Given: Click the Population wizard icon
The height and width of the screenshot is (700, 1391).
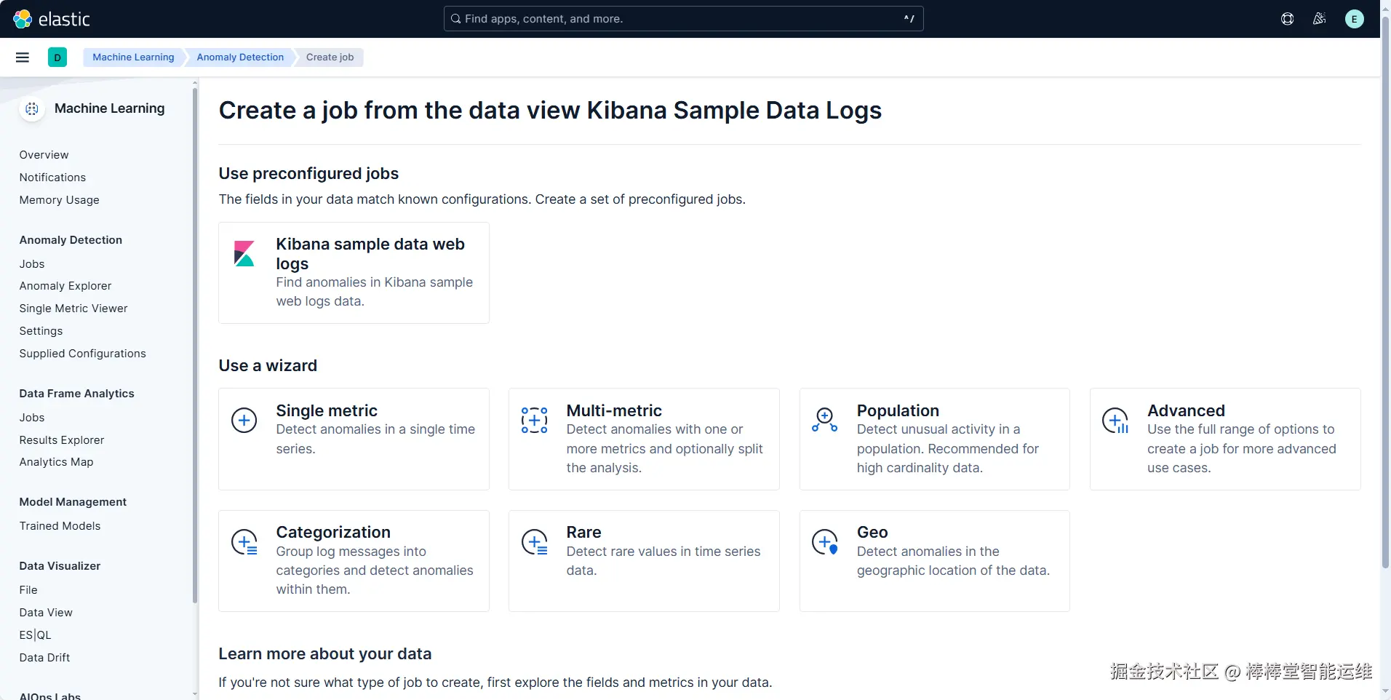Looking at the screenshot, I should pyautogui.click(x=824, y=420).
